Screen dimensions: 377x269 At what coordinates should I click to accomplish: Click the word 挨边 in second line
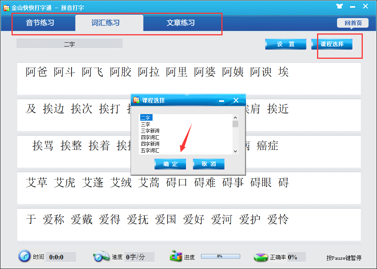point(54,109)
